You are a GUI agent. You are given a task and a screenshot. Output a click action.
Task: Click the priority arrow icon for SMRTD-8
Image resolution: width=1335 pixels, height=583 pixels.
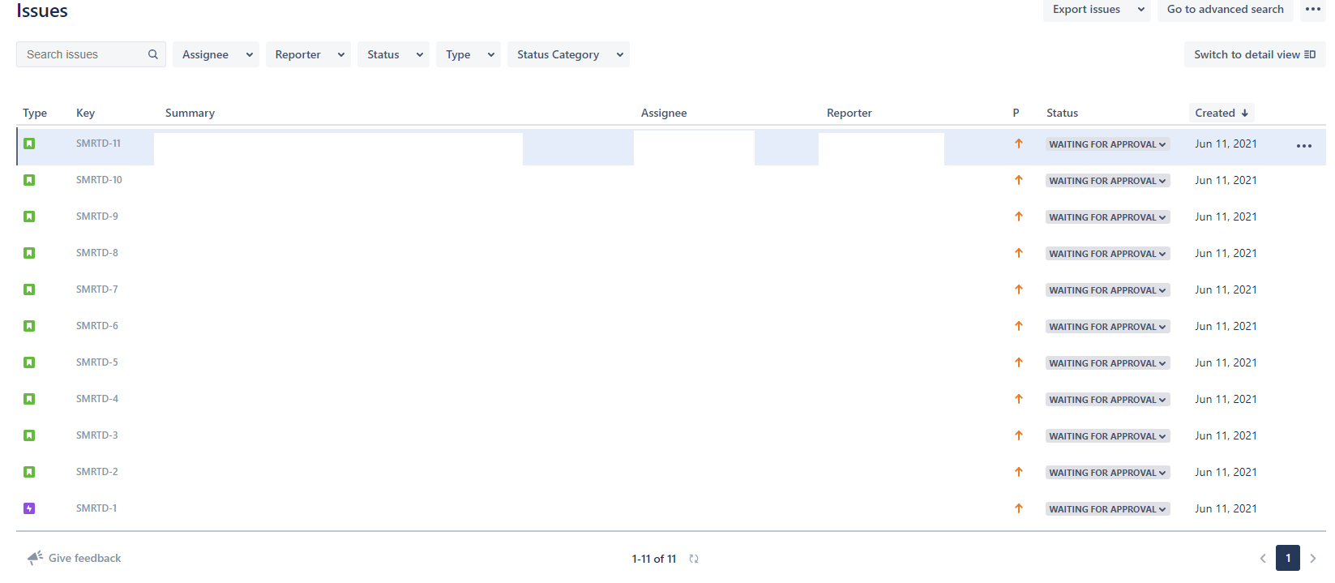(1019, 253)
